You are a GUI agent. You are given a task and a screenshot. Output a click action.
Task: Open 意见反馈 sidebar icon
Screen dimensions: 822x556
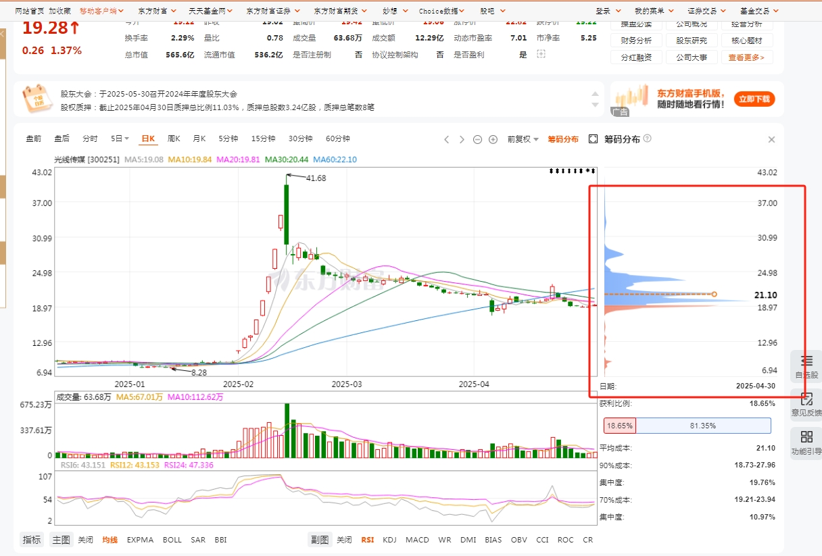click(x=806, y=405)
